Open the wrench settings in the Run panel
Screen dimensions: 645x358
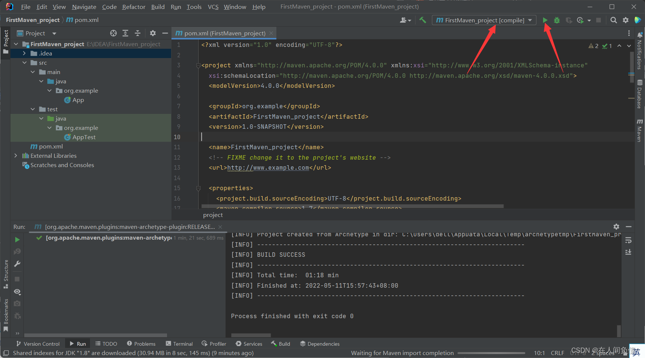(x=17, y=264)
